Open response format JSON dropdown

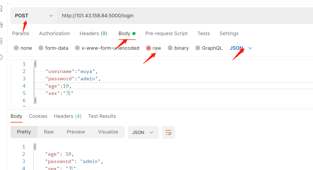point(143,132)
